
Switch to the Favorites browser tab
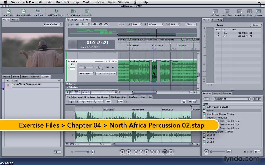227,93
